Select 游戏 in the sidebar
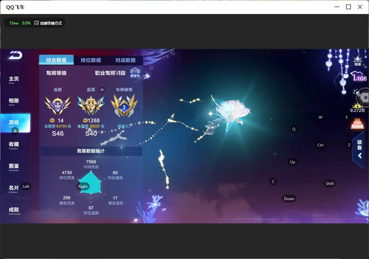369x259 pixels. [15, 123]
